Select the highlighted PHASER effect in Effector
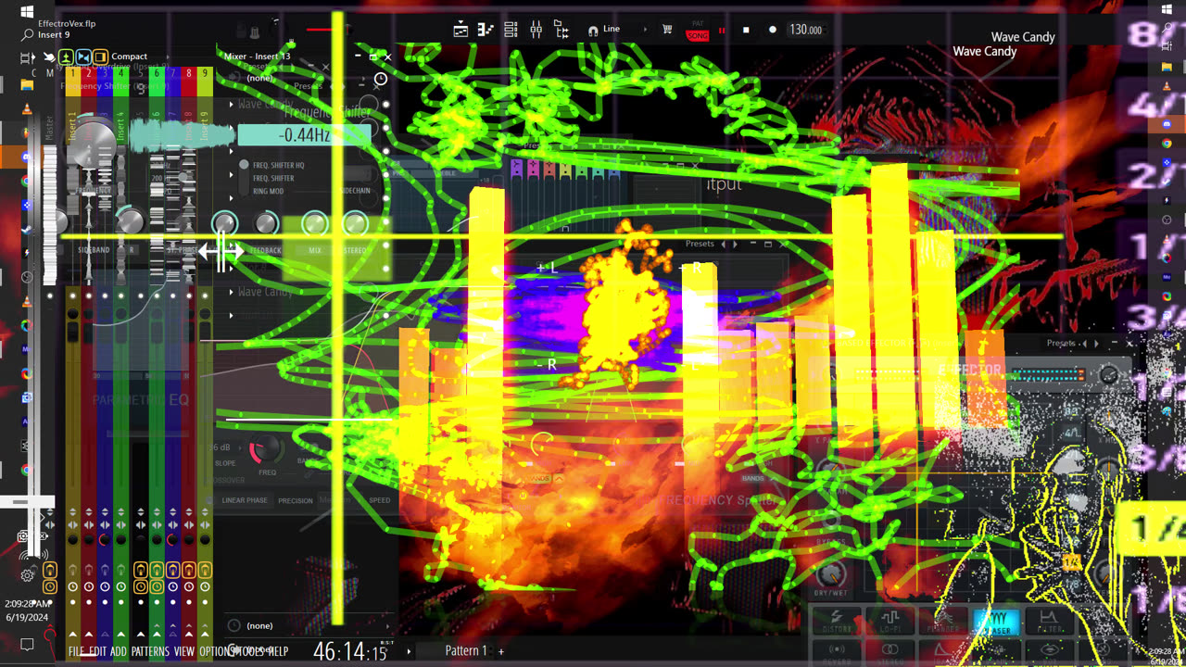Viewport: 1186px width, 667px height. 996,620
